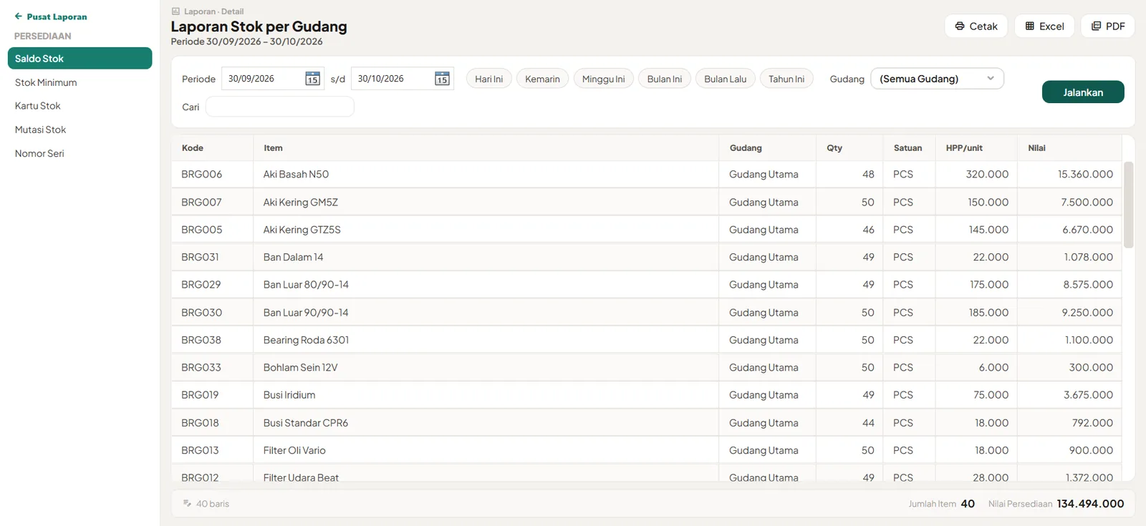Open the start date calendar picker
Screen dimensions: 1146x526
point(312,79)
